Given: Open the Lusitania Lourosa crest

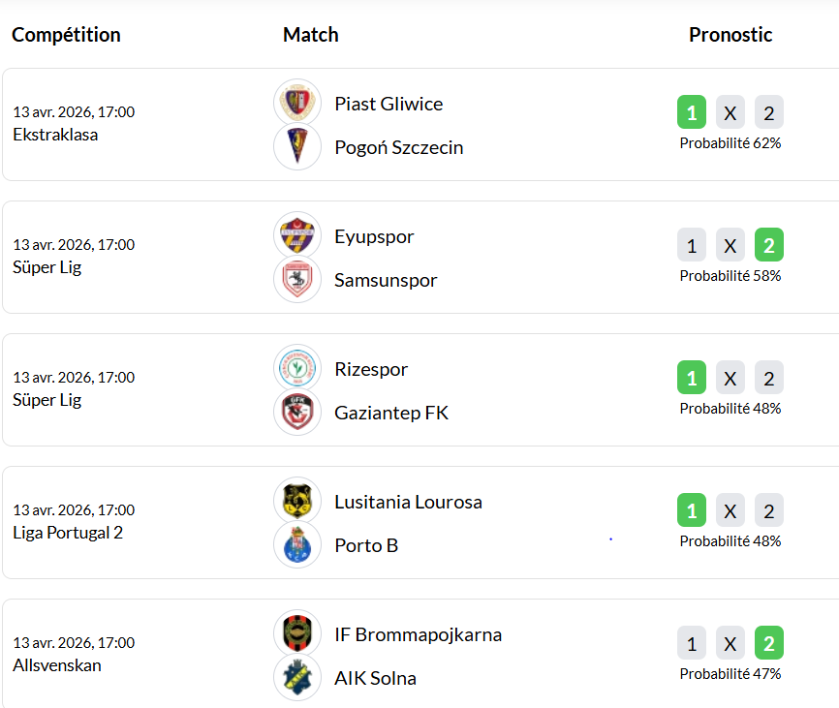Looking at the screenshot, I should pos(297,501).
